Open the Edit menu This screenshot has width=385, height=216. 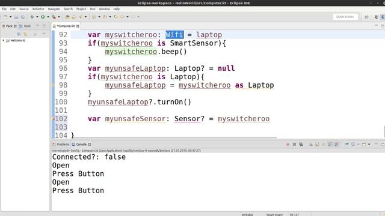[x=13, y=9]
